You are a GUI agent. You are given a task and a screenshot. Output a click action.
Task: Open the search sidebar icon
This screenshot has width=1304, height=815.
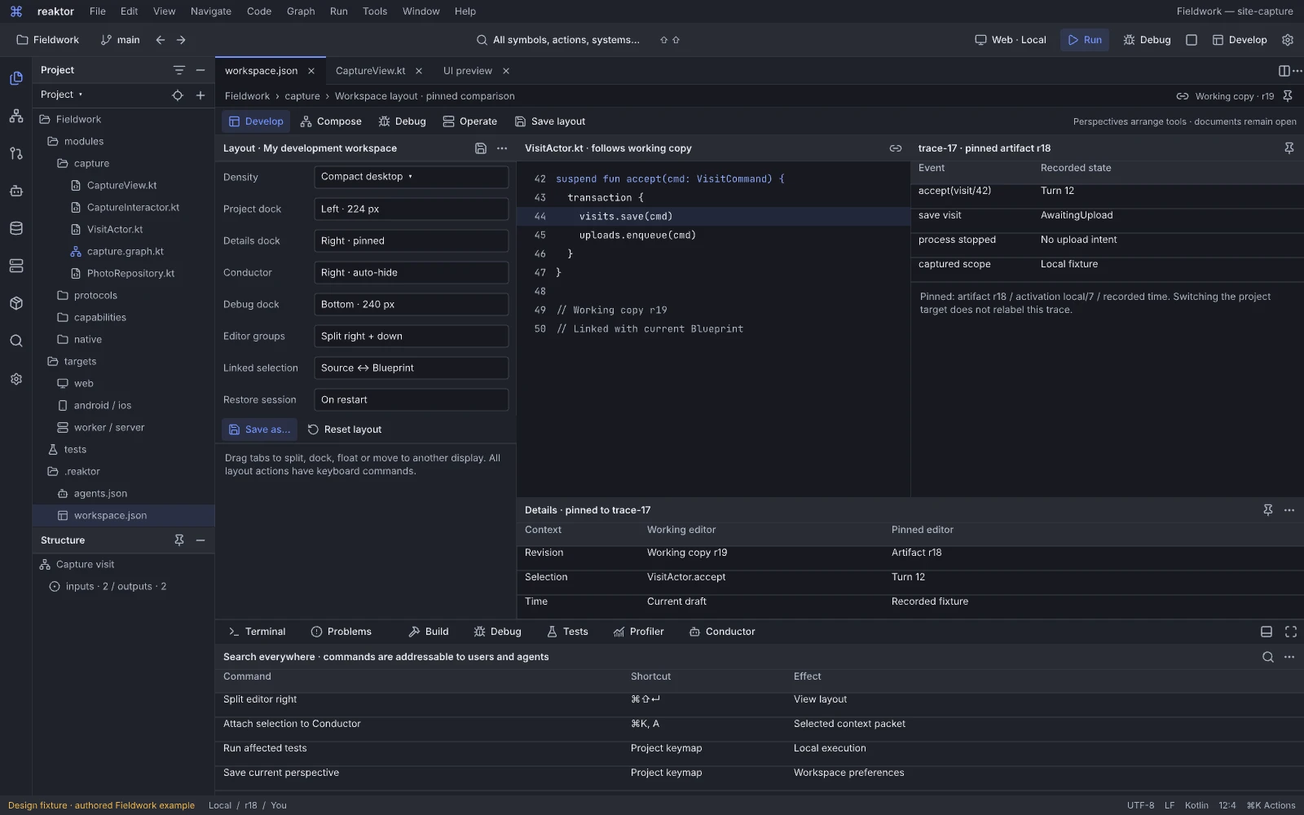[16, 341]
